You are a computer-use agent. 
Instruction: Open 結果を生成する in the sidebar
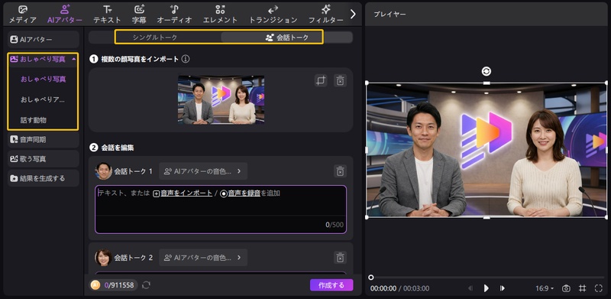(44, 178)
